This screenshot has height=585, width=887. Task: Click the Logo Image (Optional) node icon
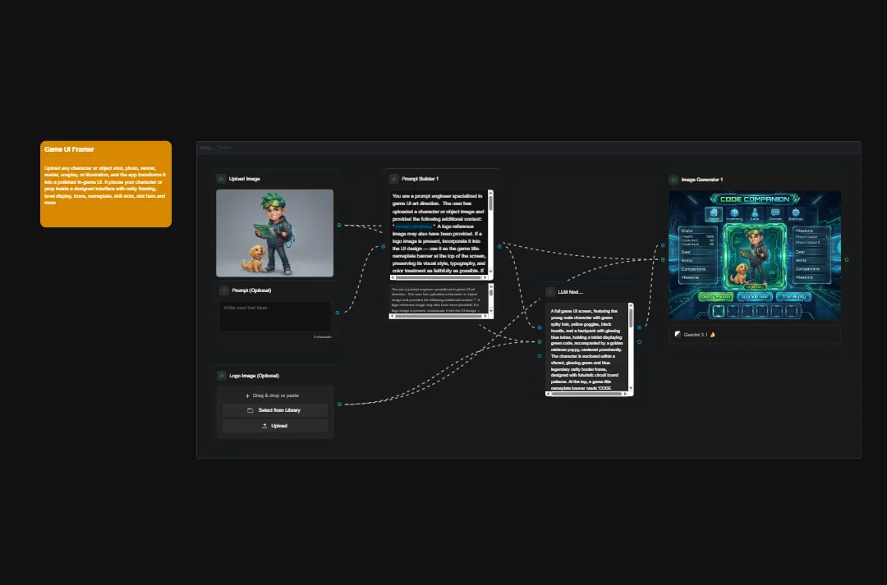click(x=220, y=375)
